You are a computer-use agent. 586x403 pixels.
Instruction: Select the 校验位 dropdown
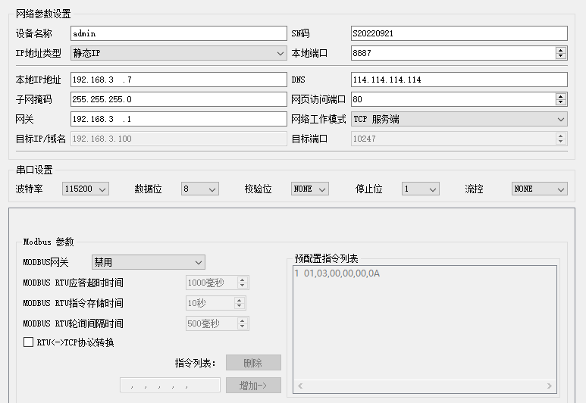click(310, 189)
